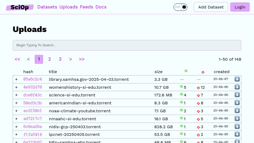Screen dimensions: 254x143
Task: Click the 1-50 of 148 count
Action: coord(230,59)
